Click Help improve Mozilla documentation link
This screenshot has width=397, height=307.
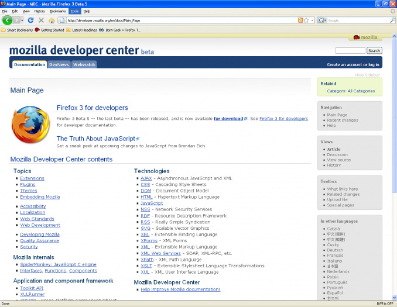point(180,289)
